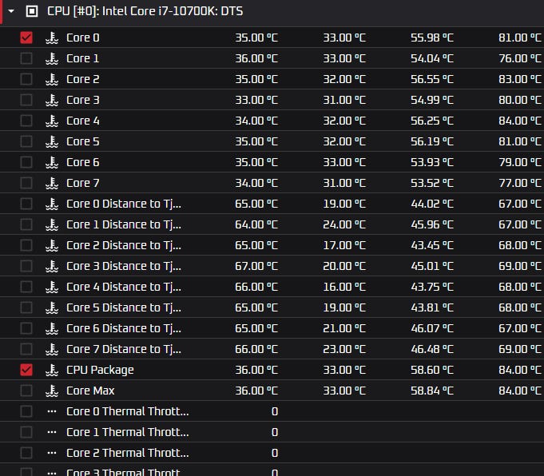Image resolution: width=544 pixels, height=476 pixels.
Task: Click the temperature icon for Core 3
Action: (52, 100)
